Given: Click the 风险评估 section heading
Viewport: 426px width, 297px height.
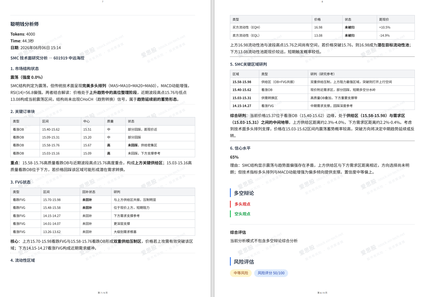Looking at the screenshot, I should click(x=244, y=262).
